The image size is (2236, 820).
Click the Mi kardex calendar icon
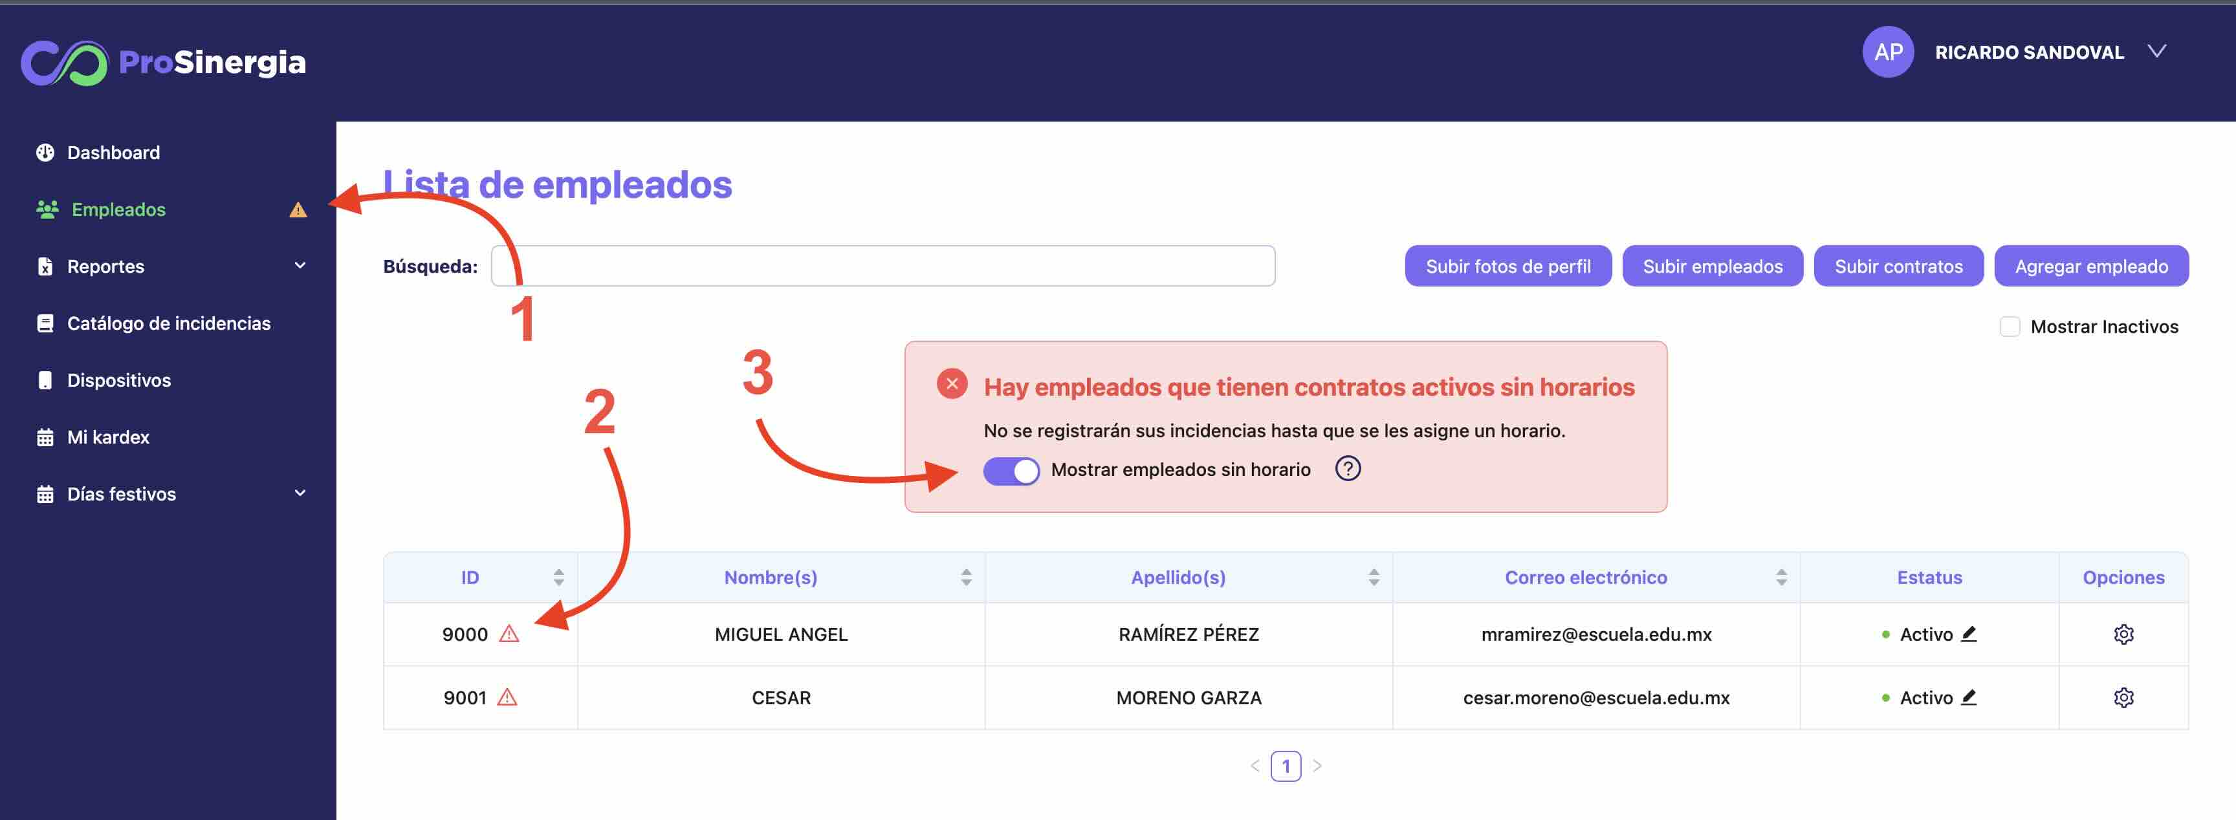coord(45,437)
